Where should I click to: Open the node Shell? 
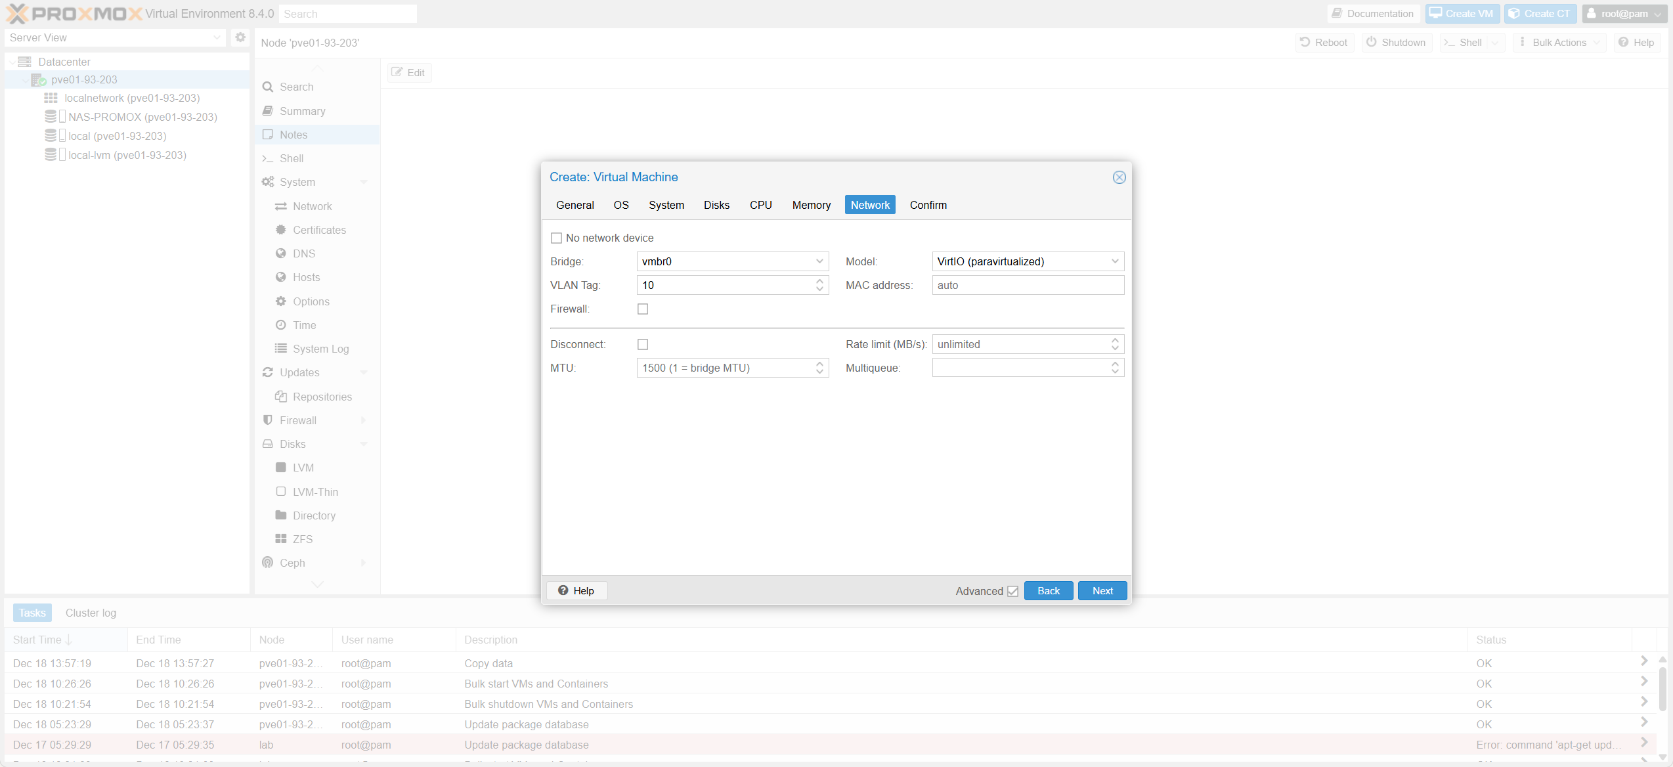[x=292, y=158]
